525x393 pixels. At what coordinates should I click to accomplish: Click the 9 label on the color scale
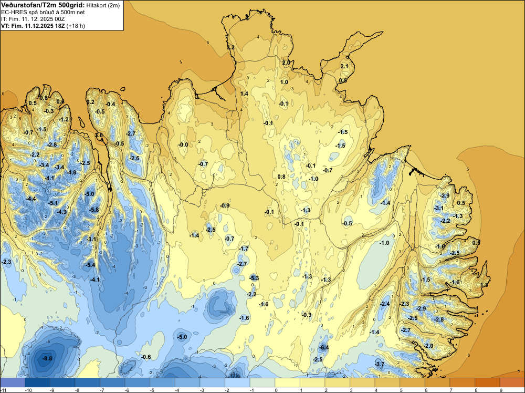point(501,390)
